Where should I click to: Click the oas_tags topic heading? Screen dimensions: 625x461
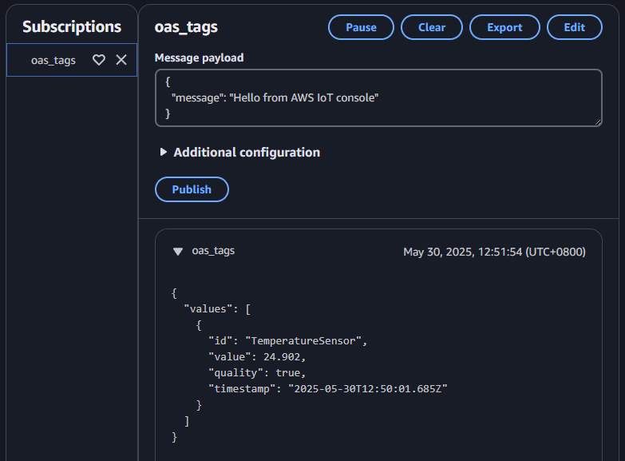[x=186, y=27]
